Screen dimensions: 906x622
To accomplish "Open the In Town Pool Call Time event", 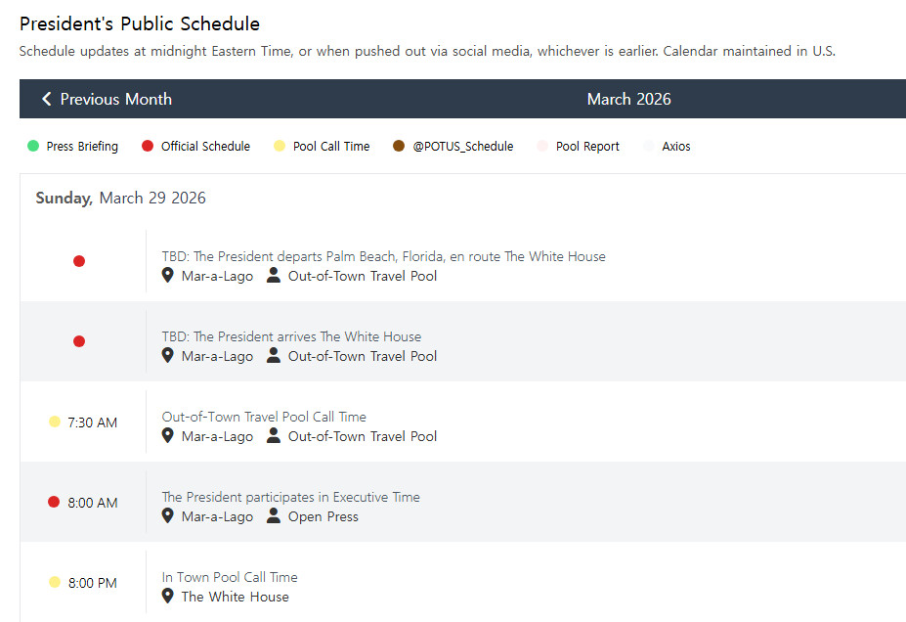I will click(230, 577).
